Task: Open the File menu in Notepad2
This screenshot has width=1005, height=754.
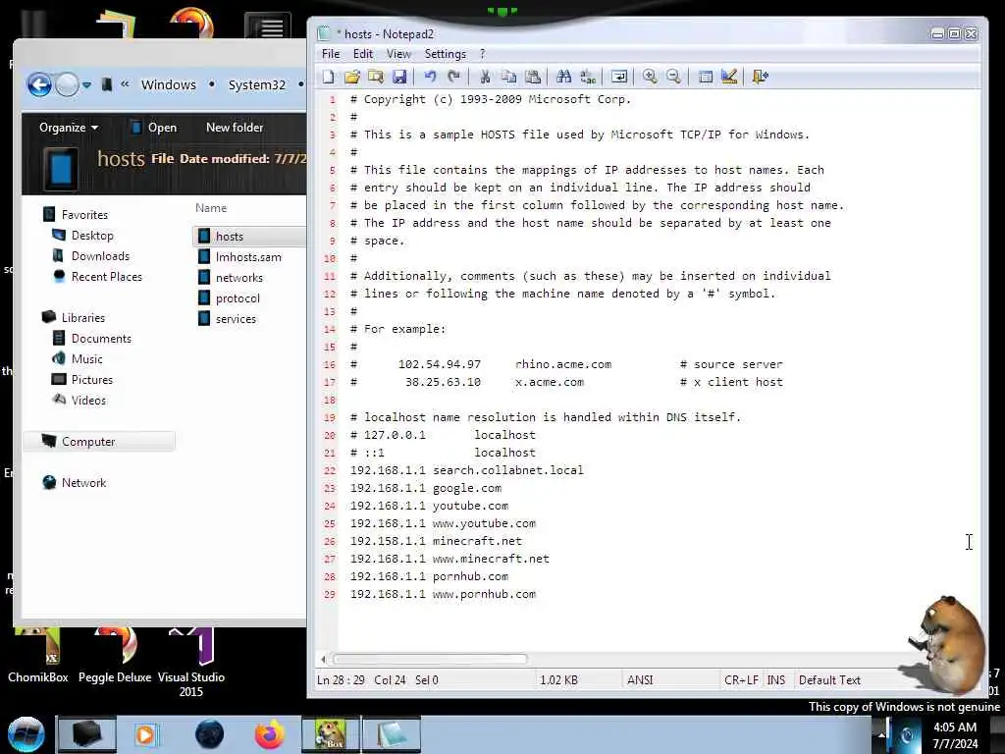Action: [331, 54]
